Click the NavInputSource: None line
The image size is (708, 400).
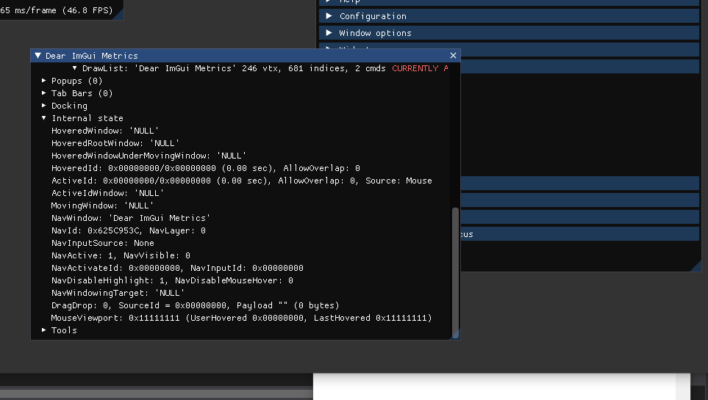(x=102, y=243)
